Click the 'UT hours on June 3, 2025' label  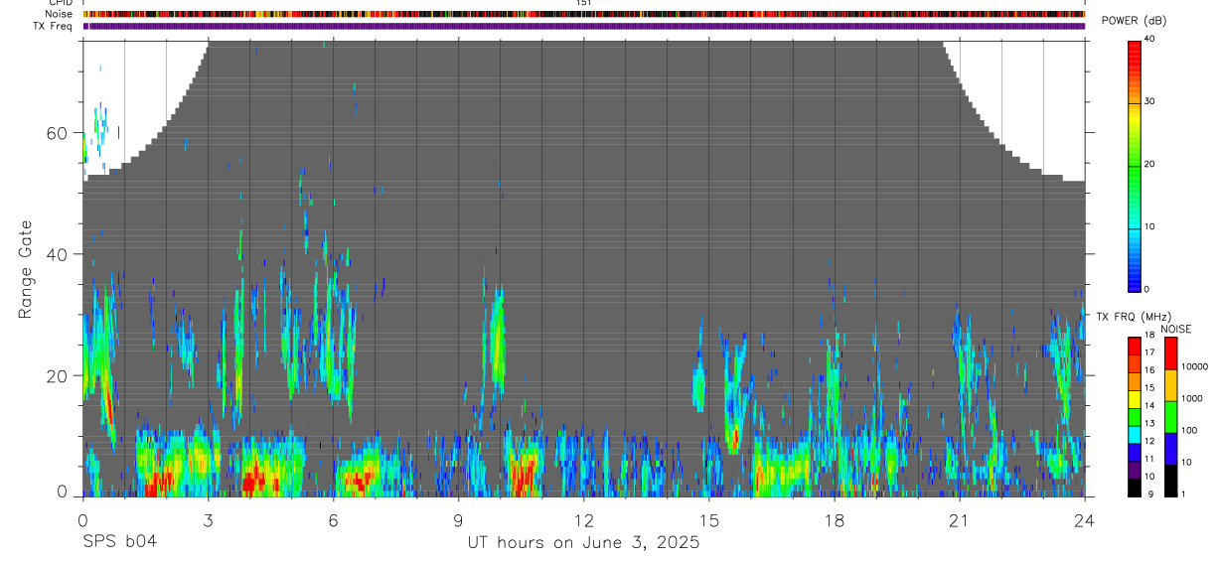point(584,543)
